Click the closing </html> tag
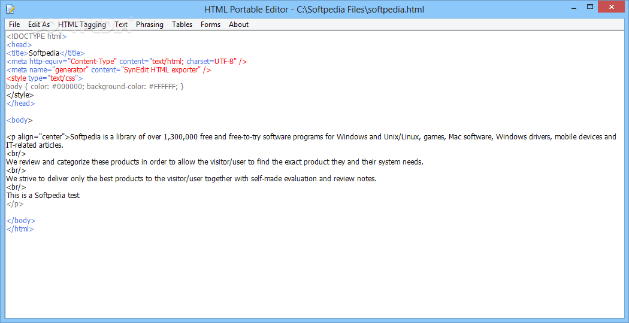 click(20, 229)
